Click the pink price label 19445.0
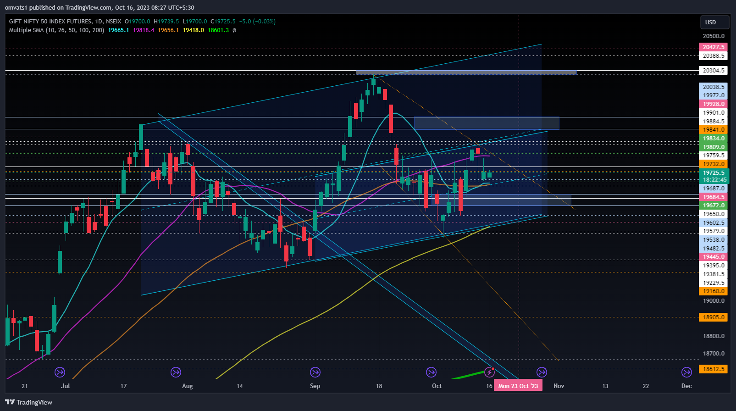736x411 pixels. pyautogui.click(x=714, y=257)
